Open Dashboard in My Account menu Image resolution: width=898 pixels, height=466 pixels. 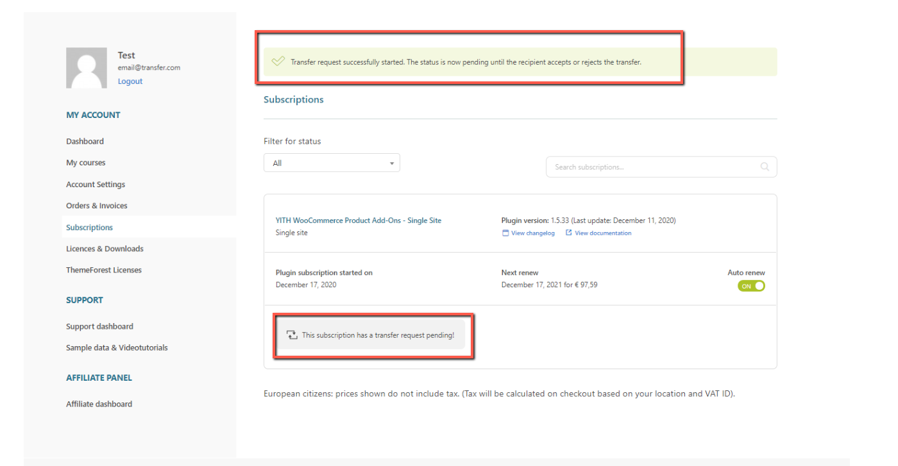pos(85,141)
